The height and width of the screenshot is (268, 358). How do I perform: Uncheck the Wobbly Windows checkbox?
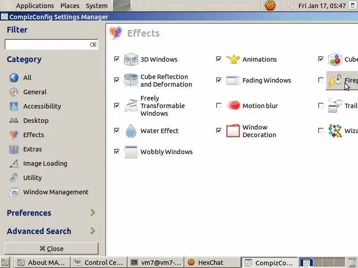click(x=117, y=151)
